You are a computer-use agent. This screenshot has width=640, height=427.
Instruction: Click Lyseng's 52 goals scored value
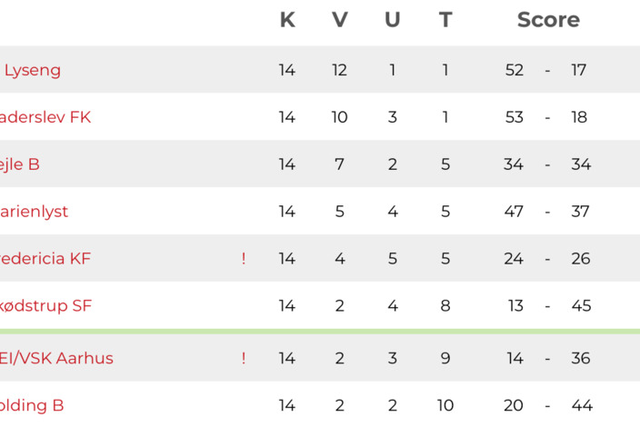pos(515,70)
